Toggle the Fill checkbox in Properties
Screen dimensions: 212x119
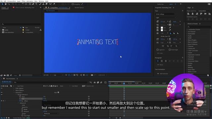click(158, 28)
